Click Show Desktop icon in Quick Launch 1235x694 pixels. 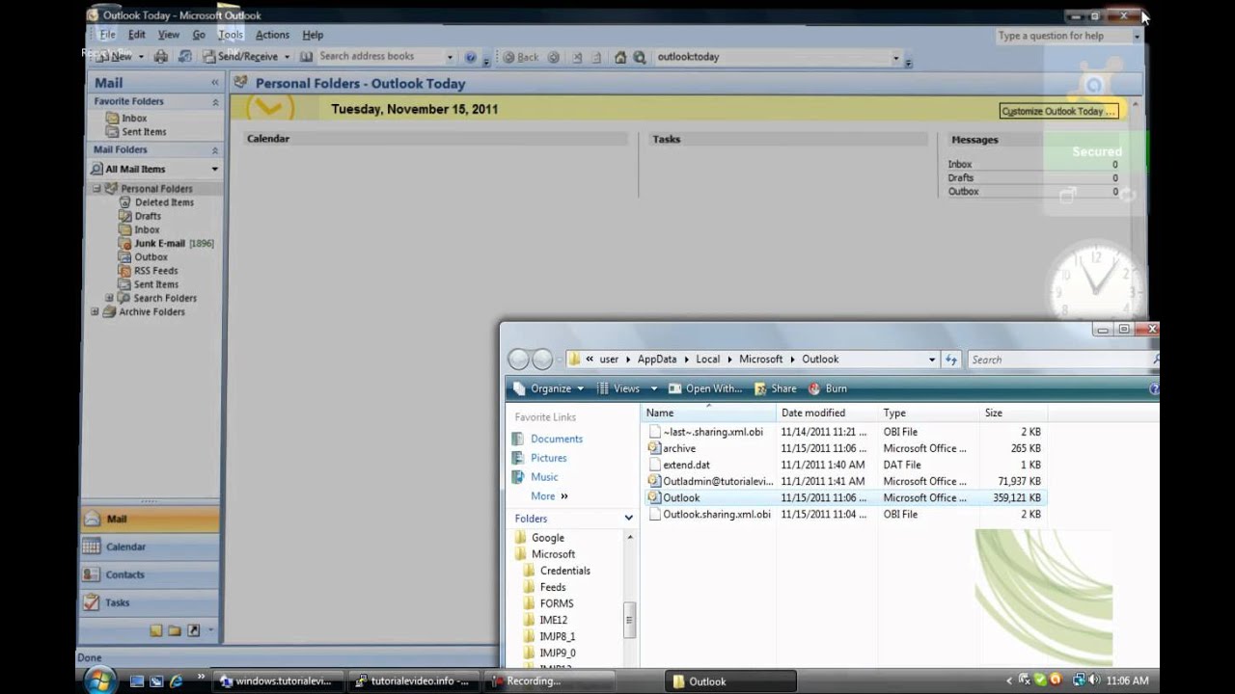click(137, 681)
